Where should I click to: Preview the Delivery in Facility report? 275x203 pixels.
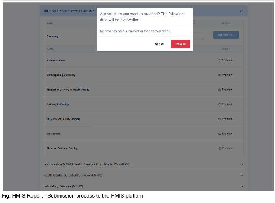tap(225, 104)
